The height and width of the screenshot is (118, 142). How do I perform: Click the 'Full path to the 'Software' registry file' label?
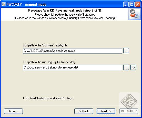coord(45,45)
